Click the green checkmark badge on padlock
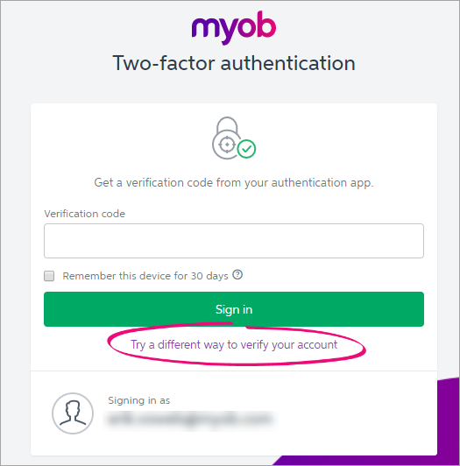This screenshot has height=466, width=460. 246,149
